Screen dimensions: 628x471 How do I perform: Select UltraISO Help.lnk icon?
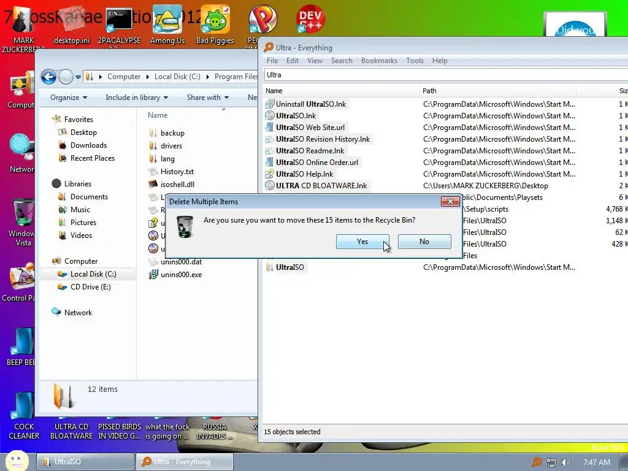pyautogui.click(x=270, y=174)
